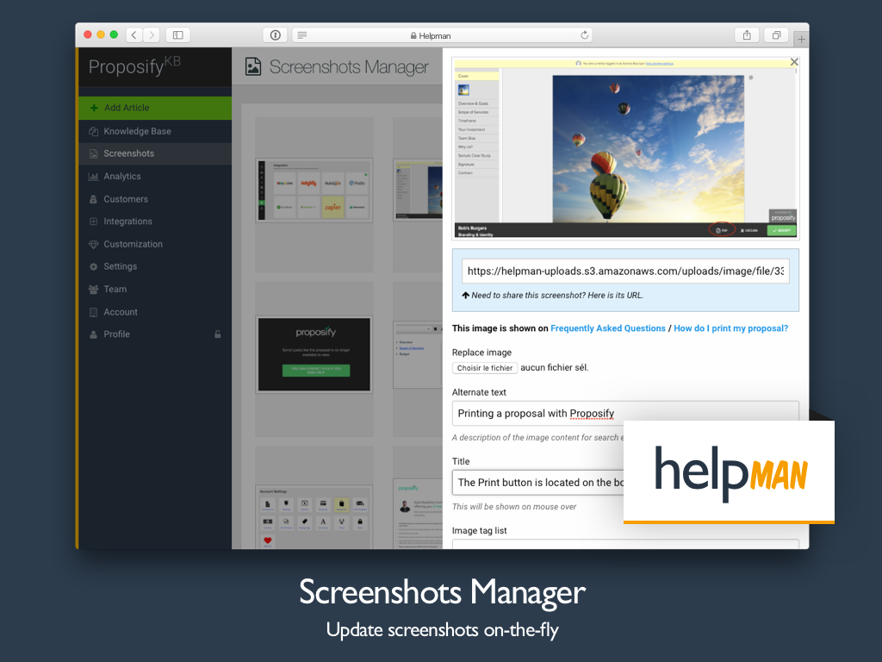Click the Analytics bar chart icon
The height and width of the screenshot is (662, 882).
point(93,176)
